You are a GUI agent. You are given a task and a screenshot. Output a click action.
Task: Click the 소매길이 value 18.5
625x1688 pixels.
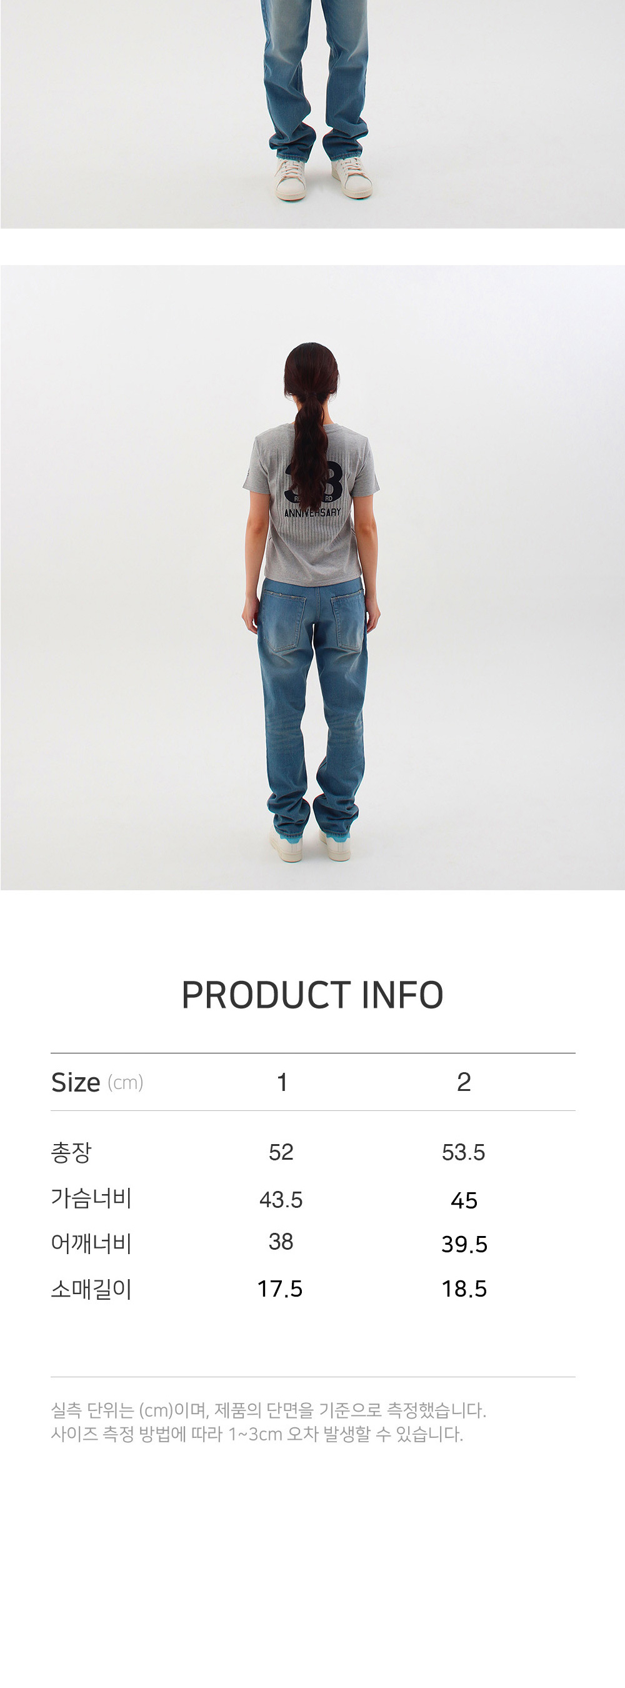click(x=464, y=1289)
